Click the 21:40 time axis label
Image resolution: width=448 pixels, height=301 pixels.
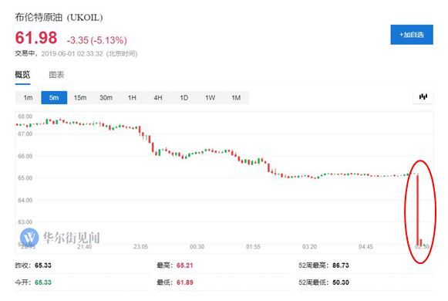[x=84, y=246]
